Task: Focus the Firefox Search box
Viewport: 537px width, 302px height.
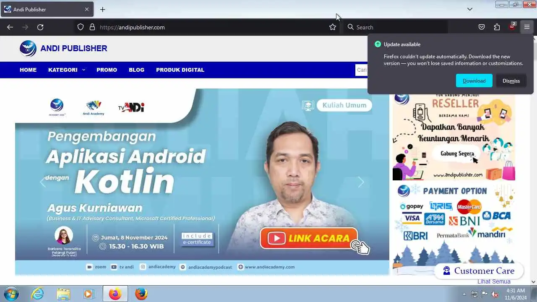Action: click(x=396, y=27)
